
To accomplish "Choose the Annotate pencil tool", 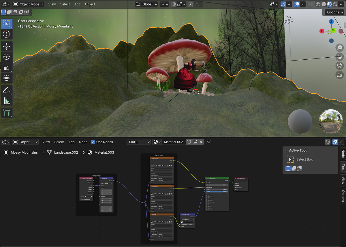I will 6,90.
